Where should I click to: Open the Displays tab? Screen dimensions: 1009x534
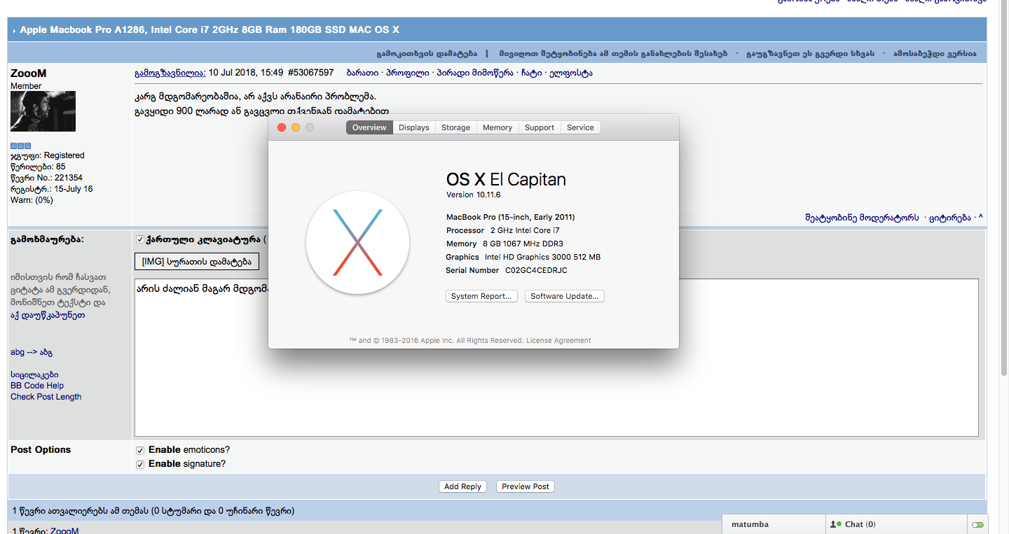[x=414, y=127]
